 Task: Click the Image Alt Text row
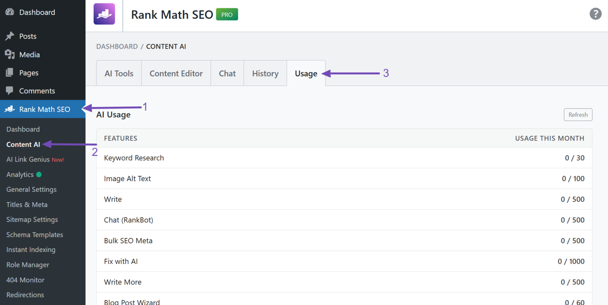tap(344, 179)
